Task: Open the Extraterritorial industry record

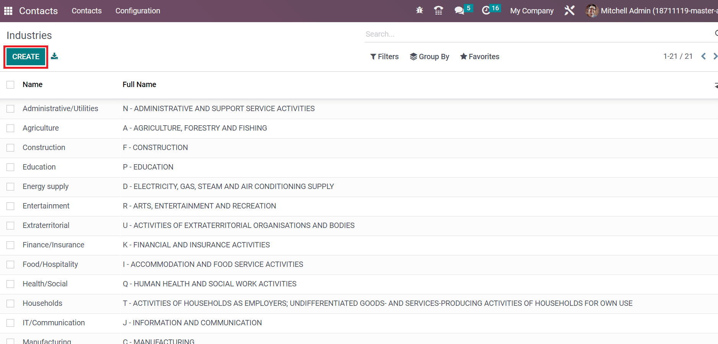Action: (x=46, y=225)
